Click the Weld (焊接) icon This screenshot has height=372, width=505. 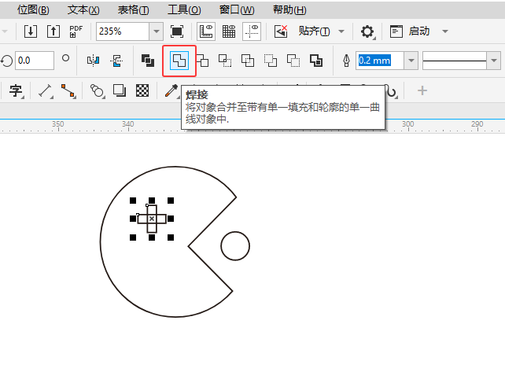(x=179, y=61)
